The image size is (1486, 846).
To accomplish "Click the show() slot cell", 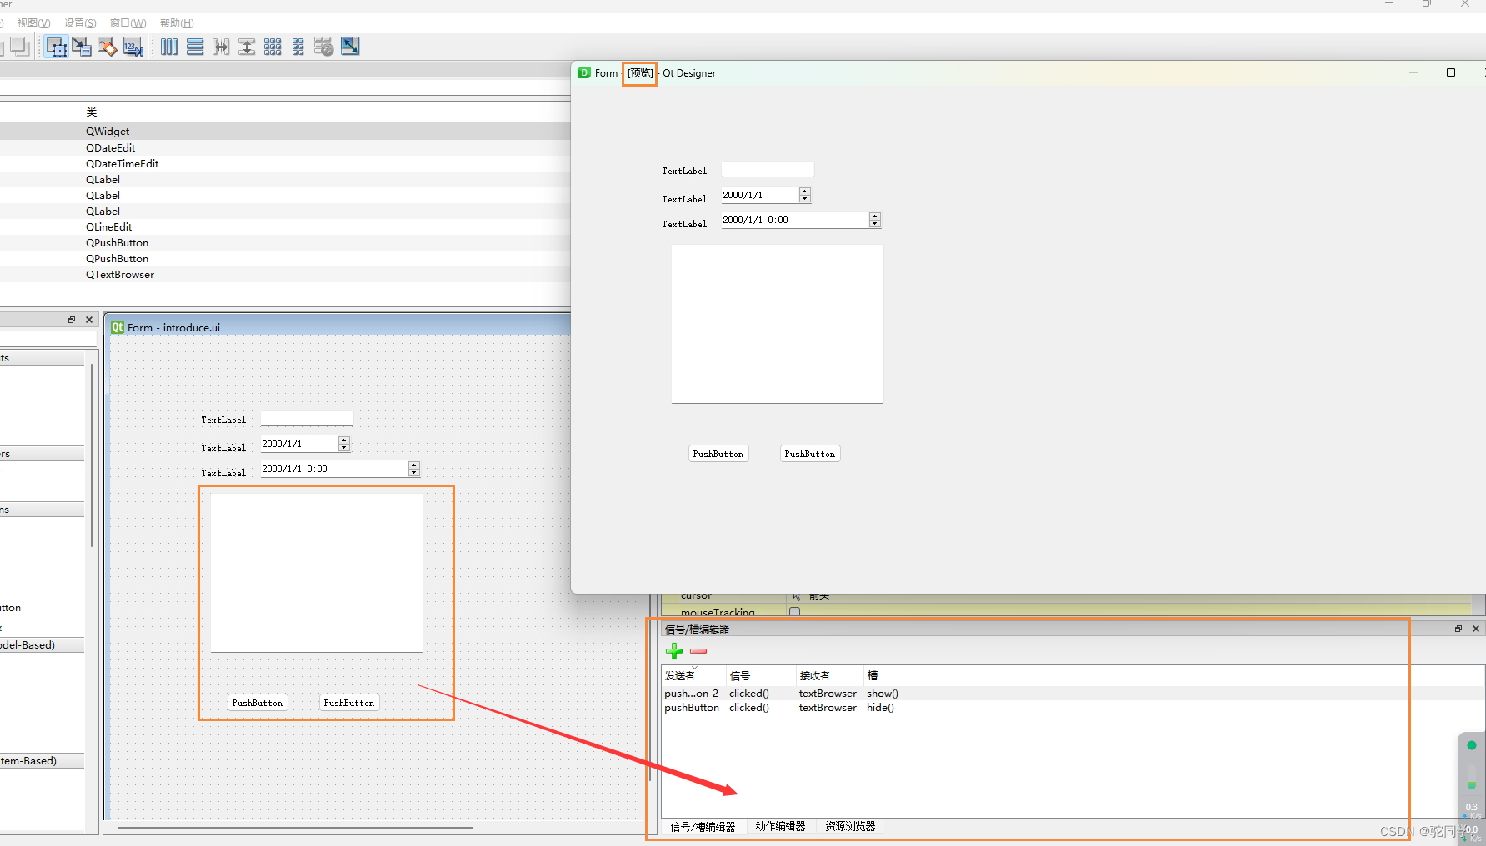I will (x=883, y=694).
